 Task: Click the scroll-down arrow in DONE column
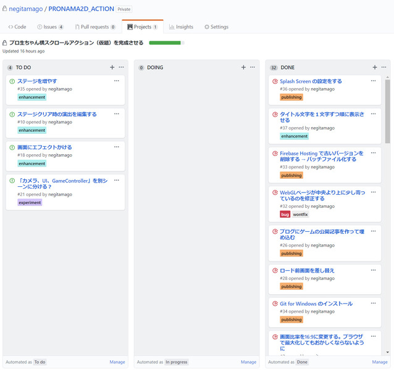point(387,352)
